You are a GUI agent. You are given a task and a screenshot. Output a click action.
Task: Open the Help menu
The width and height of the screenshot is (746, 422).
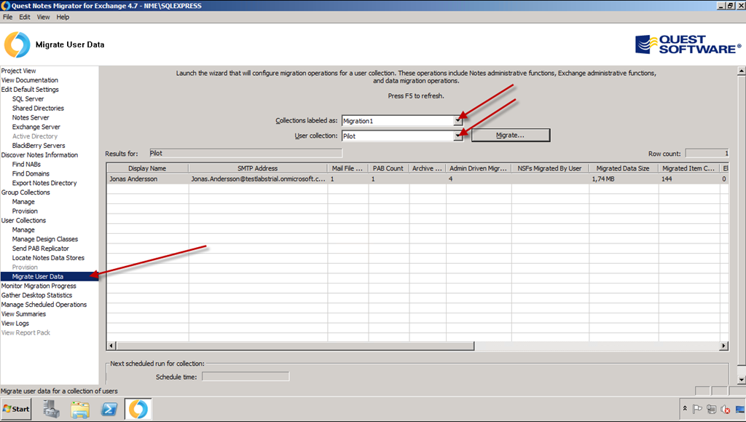[63, 17]
